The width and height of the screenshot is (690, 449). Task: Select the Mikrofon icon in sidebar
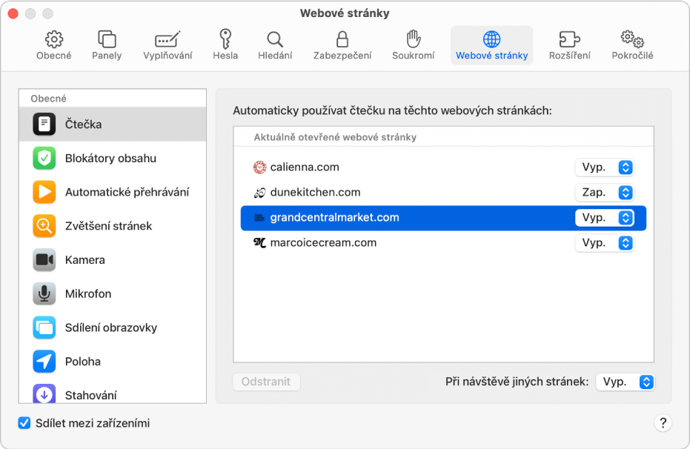44,293
